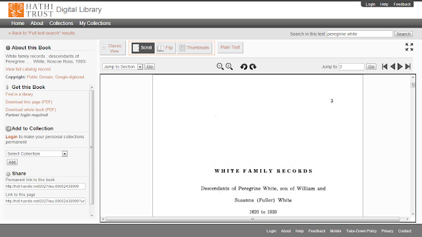Select Flip view mode
The image size is (422, 237).
coord(166,48)
